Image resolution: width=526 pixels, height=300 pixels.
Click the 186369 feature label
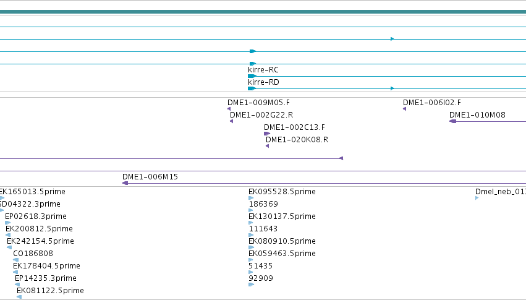click(263, 204)
